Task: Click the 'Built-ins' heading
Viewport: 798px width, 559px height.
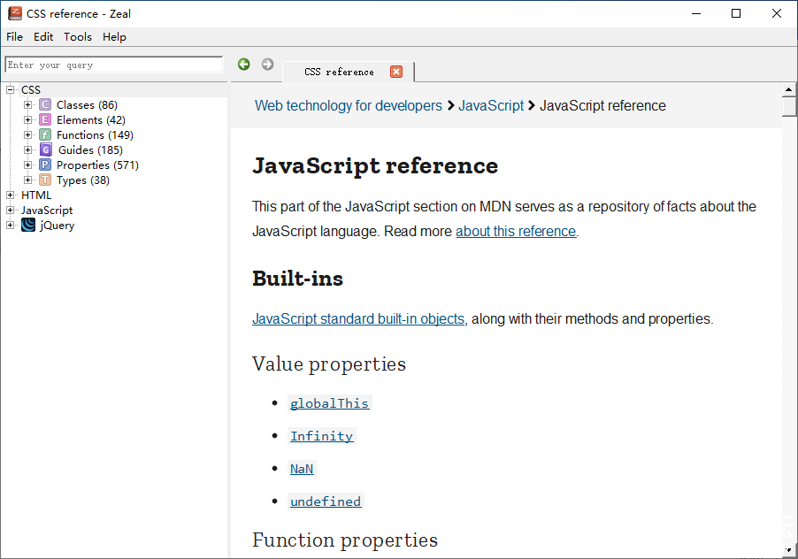Action: 298,279
